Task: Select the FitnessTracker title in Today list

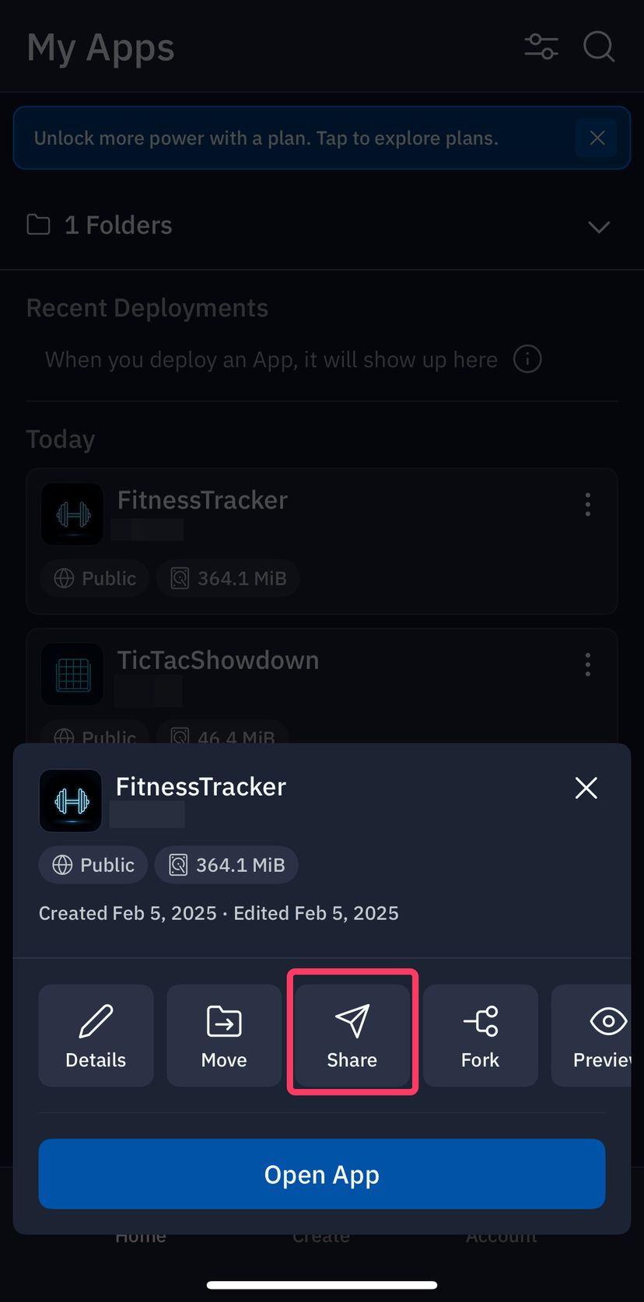Action: point(202,500)
